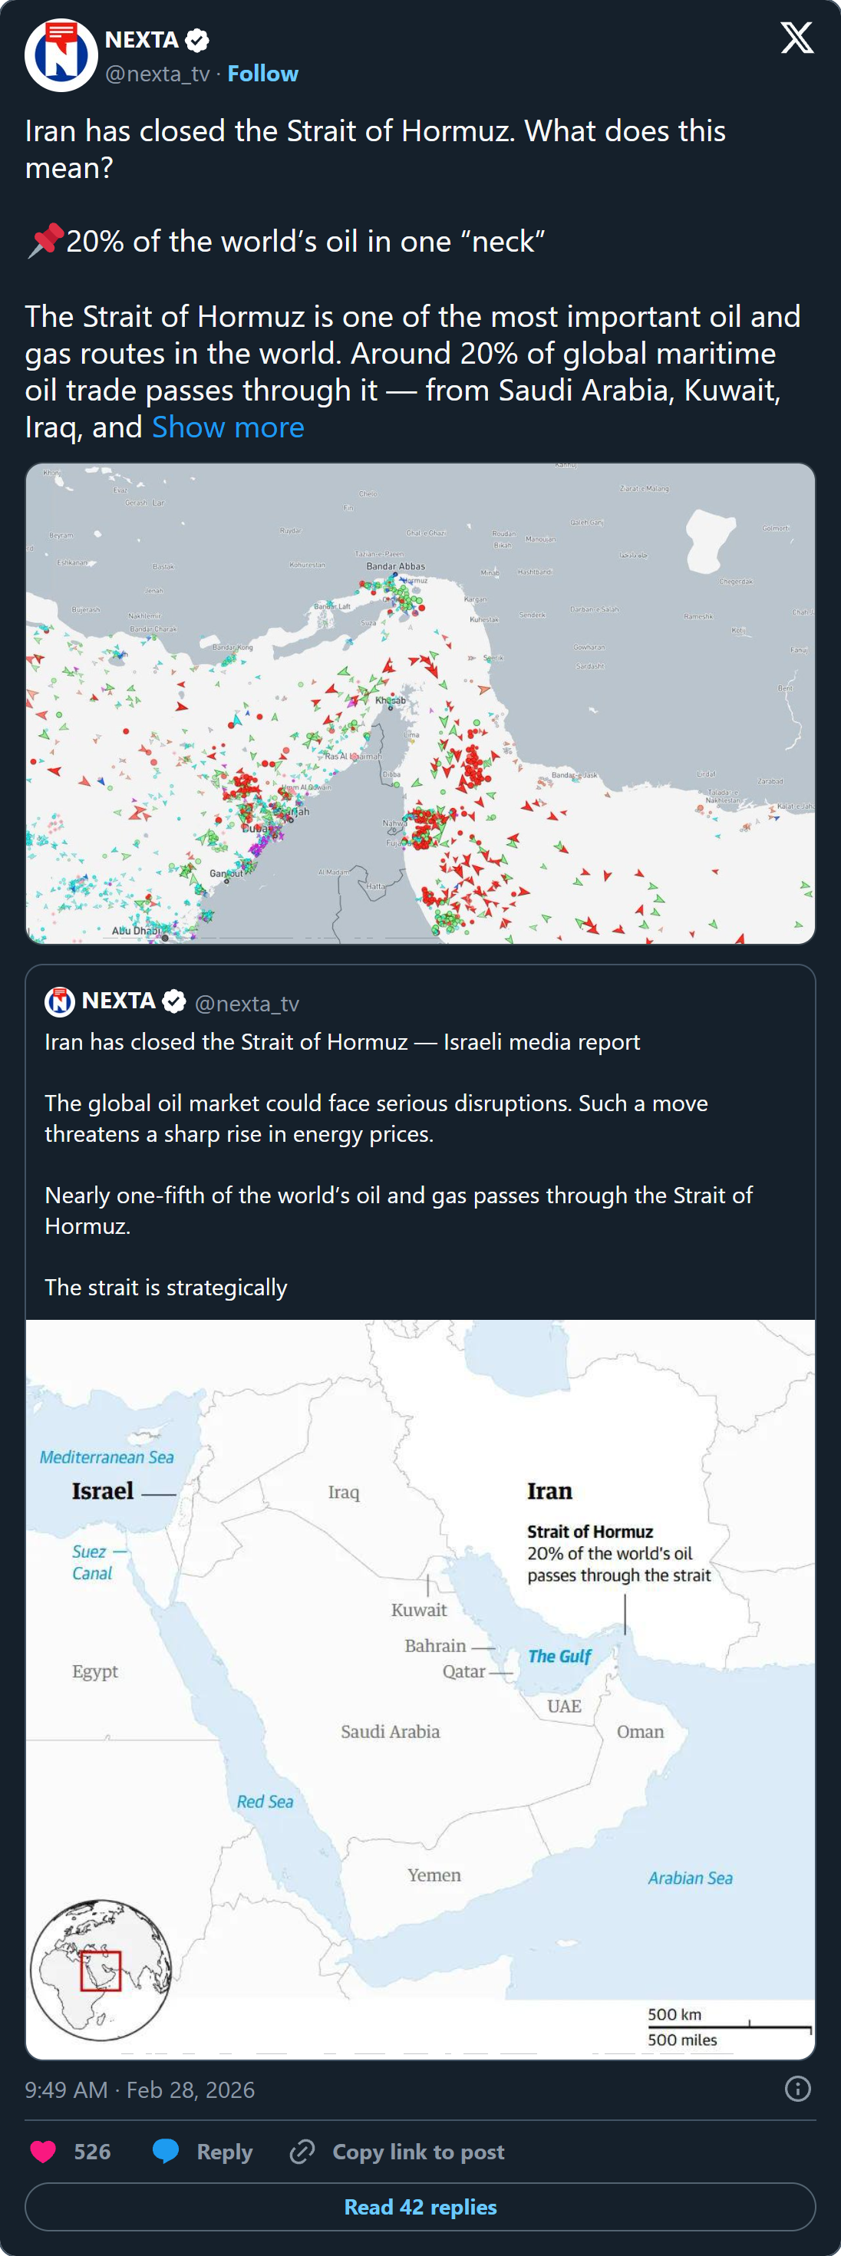Screen dimensions: 841x2256
Task: Like the post using the heart icon
Action: tap(41, 2152)
